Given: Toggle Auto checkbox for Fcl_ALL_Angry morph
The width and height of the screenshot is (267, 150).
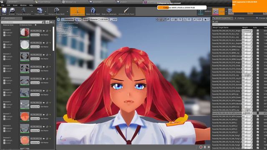Looking at the screenshot, I should [258, 30].
